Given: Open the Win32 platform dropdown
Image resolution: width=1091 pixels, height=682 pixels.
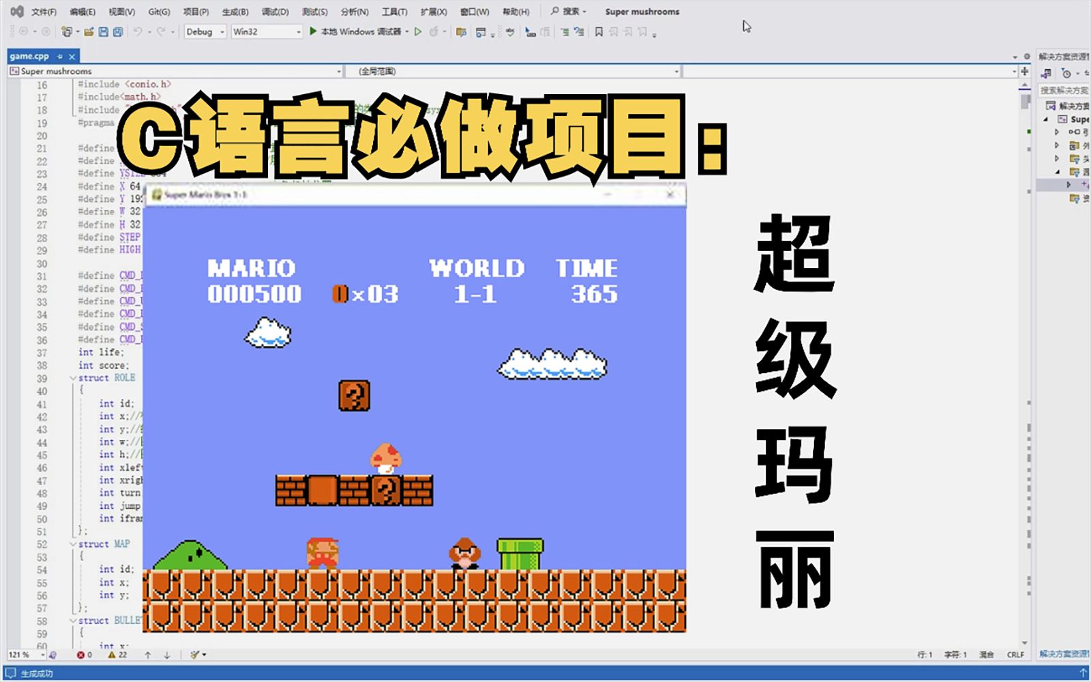Looking at the screenshot, I should 267,31.
